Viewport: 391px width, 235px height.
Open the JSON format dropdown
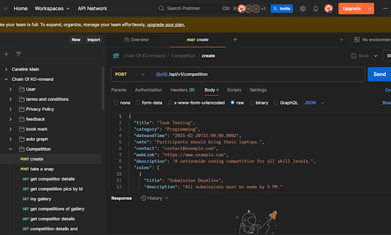click(x=314, y=103)
